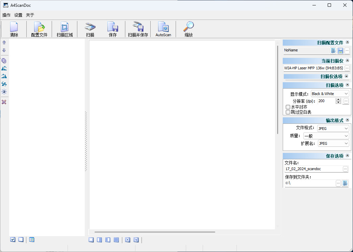
Task: Click the flip/rotate 180 icon in sidebar
Action: (4, 84)
